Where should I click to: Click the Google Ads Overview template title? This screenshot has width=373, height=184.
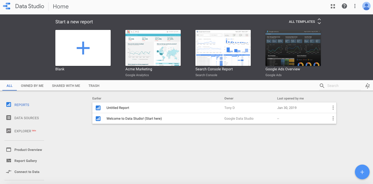pyautogui.click(x=283, y=69)
